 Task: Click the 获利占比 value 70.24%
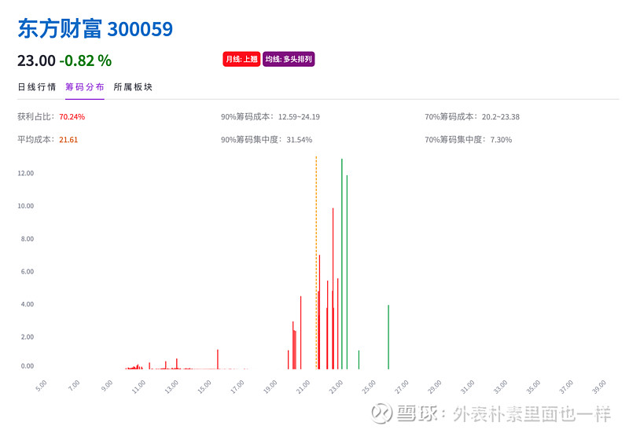point(72,116)
